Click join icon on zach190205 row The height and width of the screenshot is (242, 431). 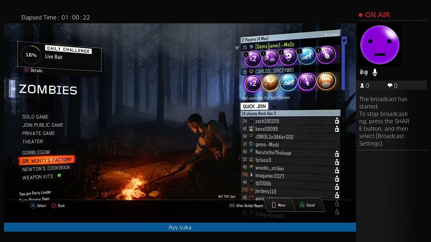(x=337, y=121)
